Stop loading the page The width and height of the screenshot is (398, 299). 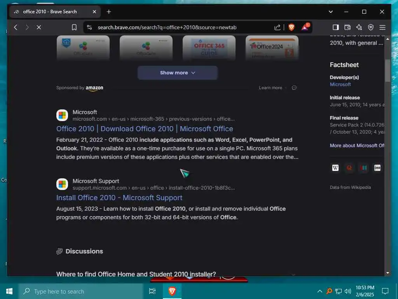pyautogui.click(x=39, y=27)
